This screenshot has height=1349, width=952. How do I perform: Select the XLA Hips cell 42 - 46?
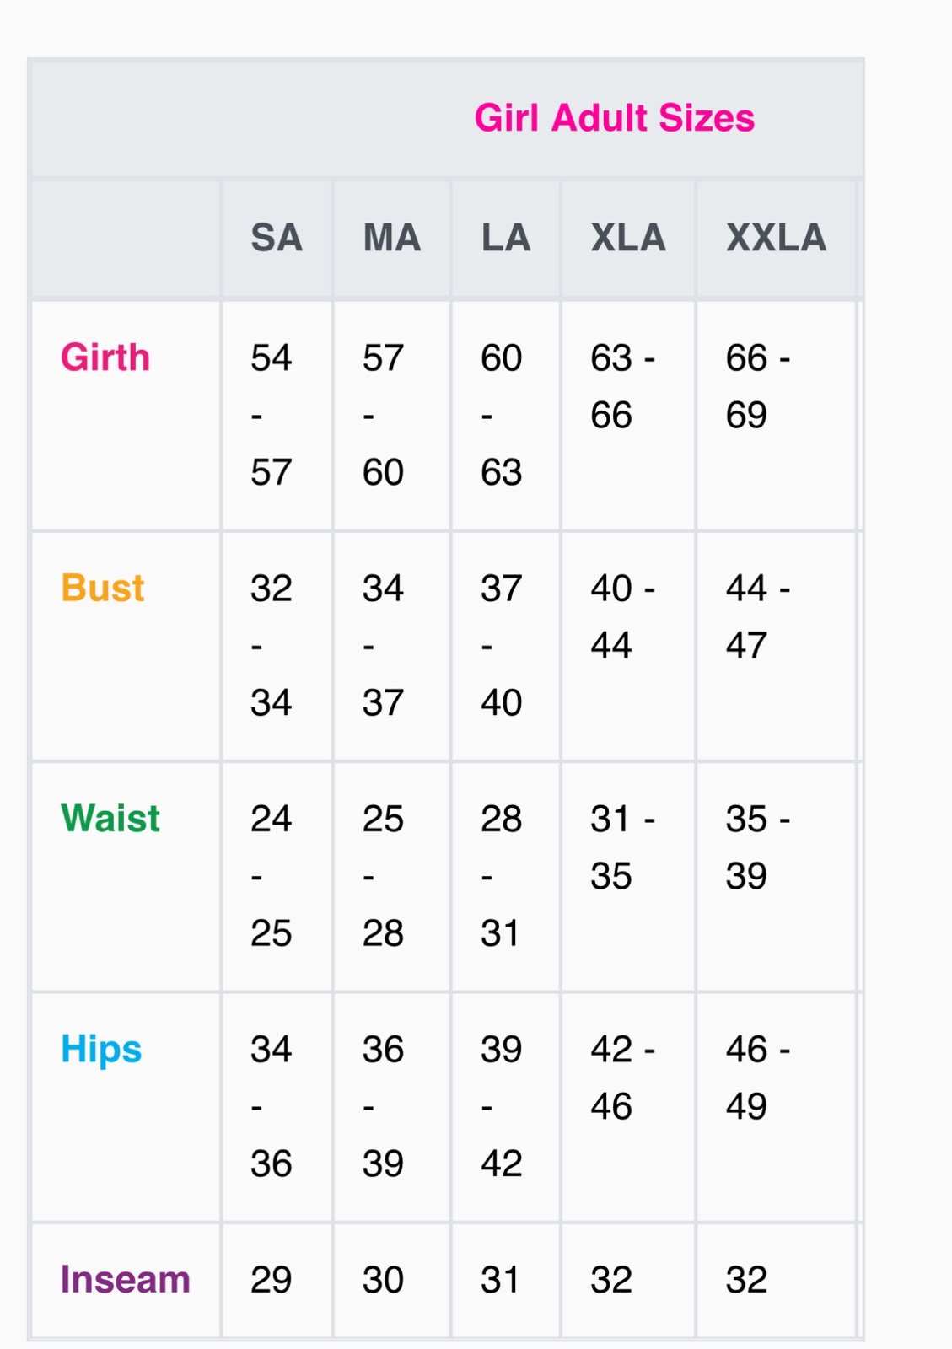[623, 1078]
